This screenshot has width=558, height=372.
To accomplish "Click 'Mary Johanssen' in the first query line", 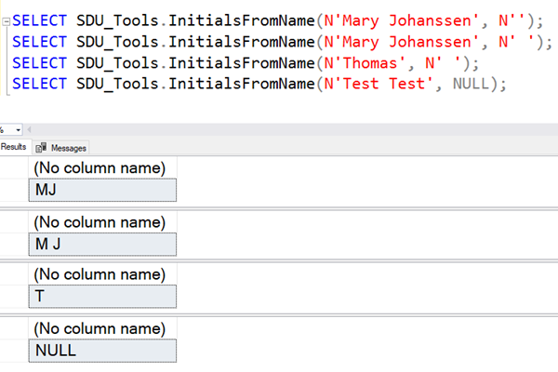I will [402, 20].
